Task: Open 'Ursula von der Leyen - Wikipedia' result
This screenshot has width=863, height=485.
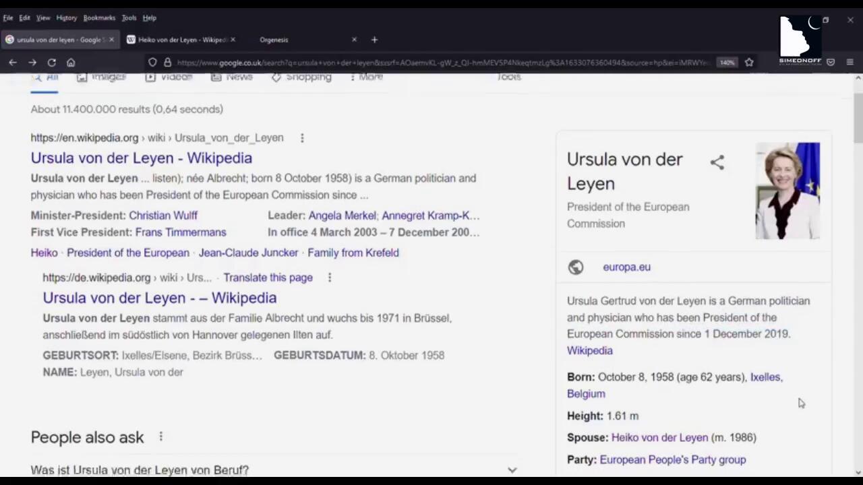Action: click(x=141, y=158)
